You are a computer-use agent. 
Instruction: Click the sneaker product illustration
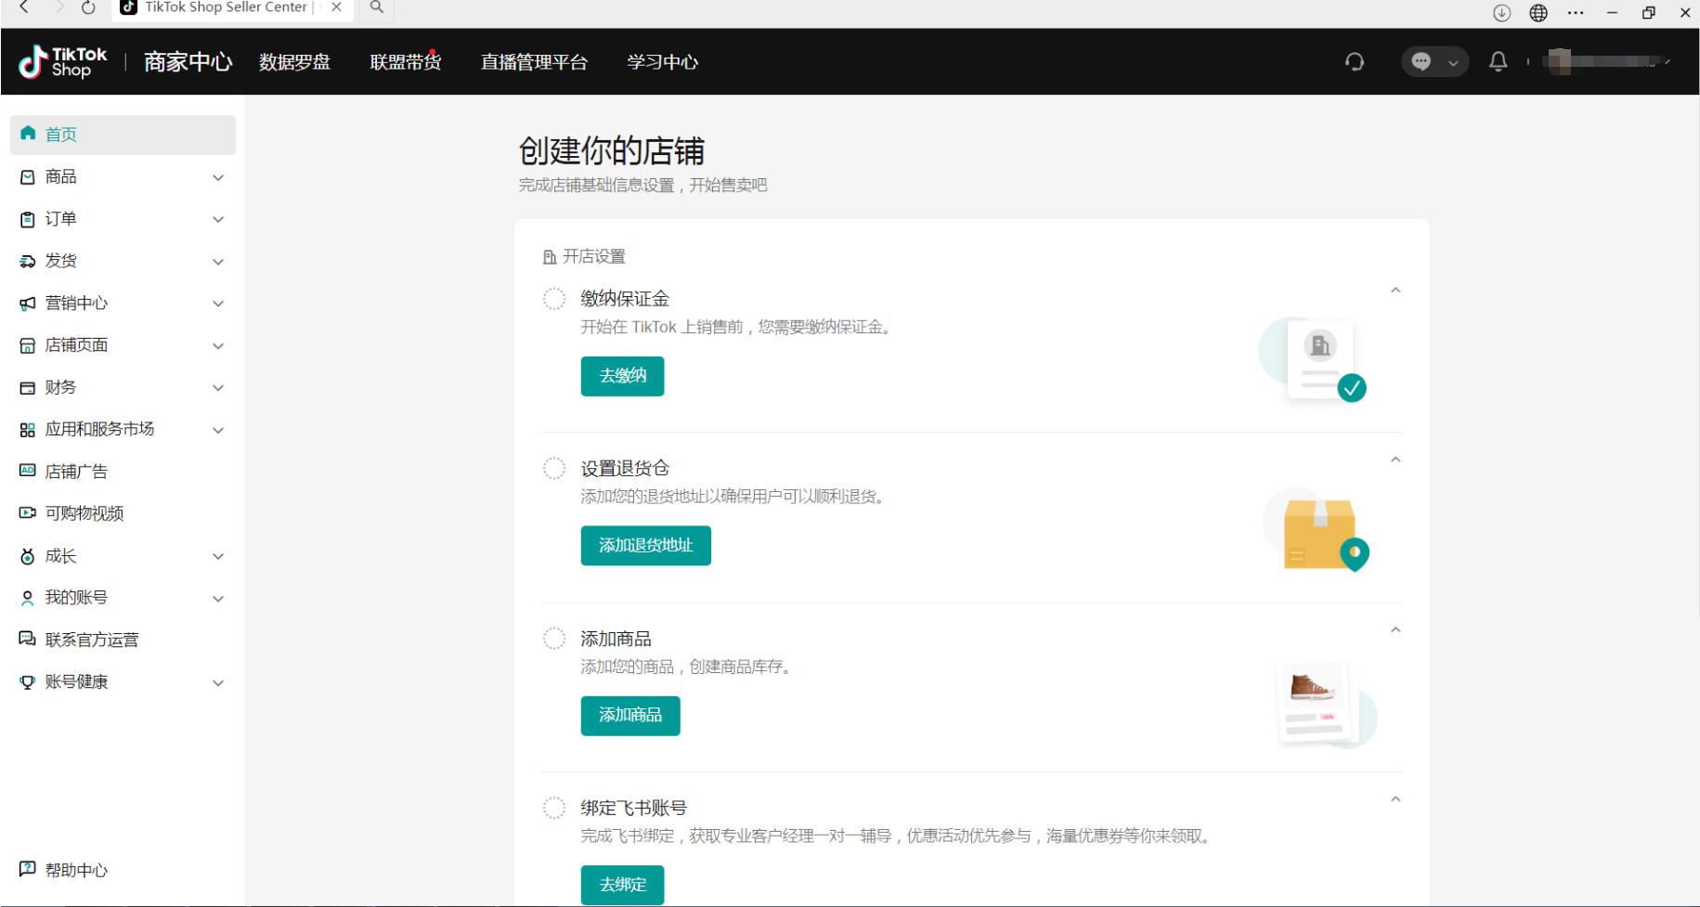[1329, 703]
